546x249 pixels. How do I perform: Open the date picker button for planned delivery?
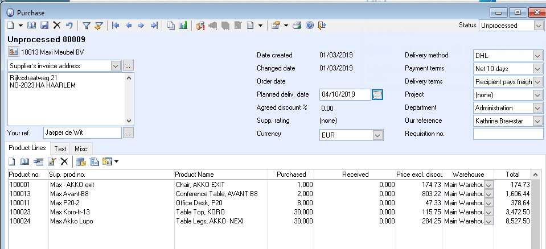pos(377,94)
